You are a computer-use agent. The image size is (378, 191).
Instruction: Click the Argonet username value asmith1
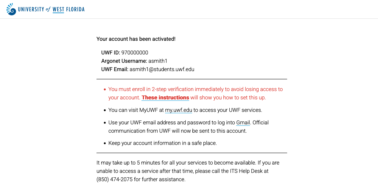(158, 61)
